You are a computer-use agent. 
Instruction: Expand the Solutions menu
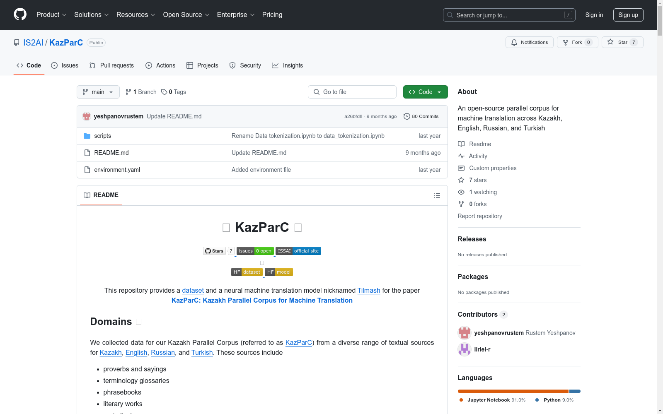[91, 15]
